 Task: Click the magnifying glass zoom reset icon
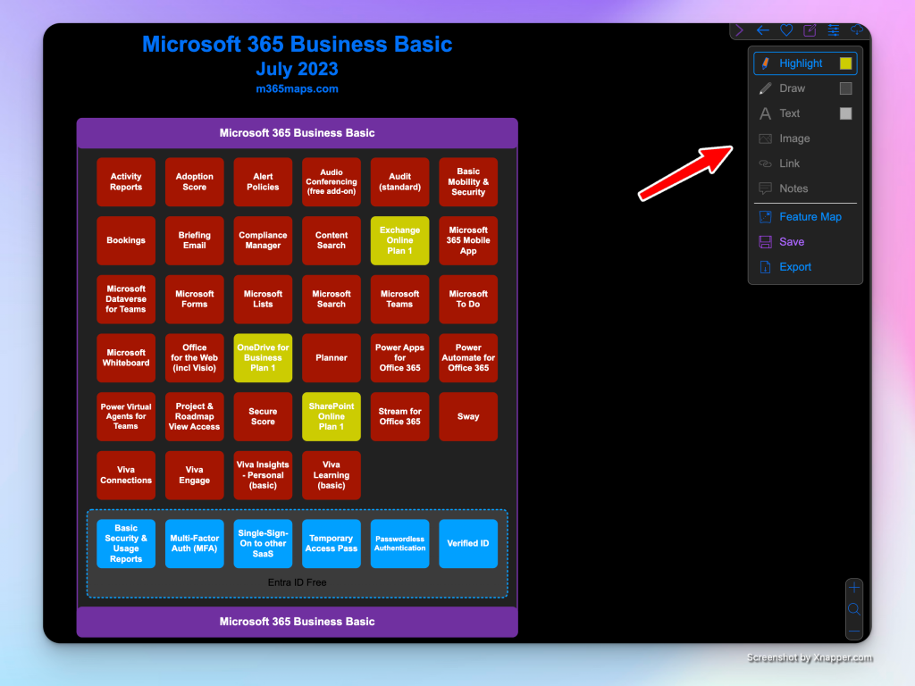(x=854, y=609)
